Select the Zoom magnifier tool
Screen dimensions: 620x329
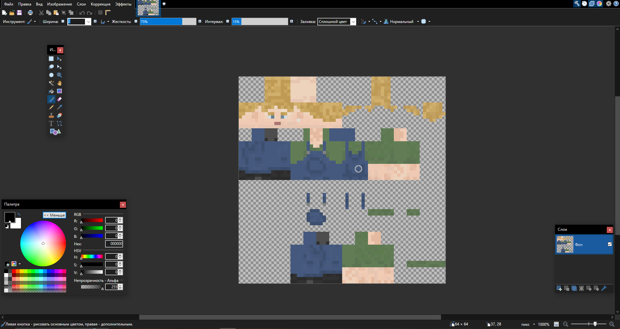click(x=59, y=75)
